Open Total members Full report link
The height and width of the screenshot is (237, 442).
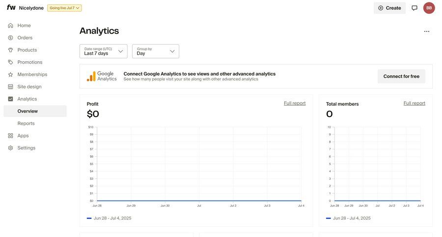(x=414, y=103)
